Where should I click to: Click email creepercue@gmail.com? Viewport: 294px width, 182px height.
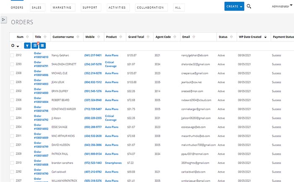[195, 73]
